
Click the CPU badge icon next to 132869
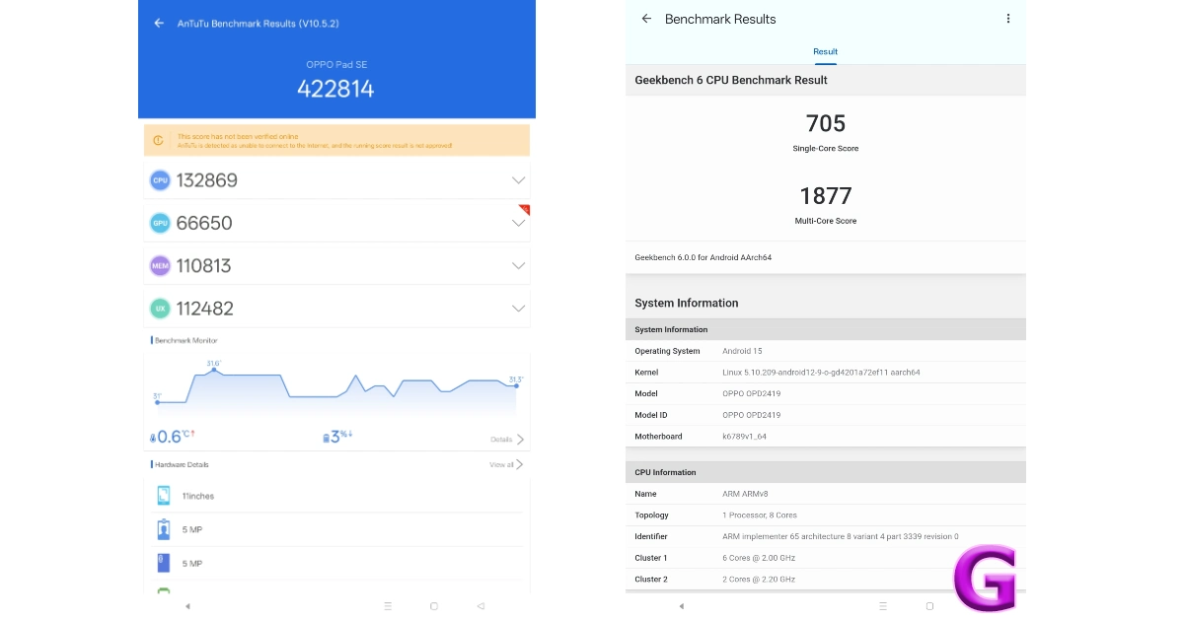tap(160, 180)
